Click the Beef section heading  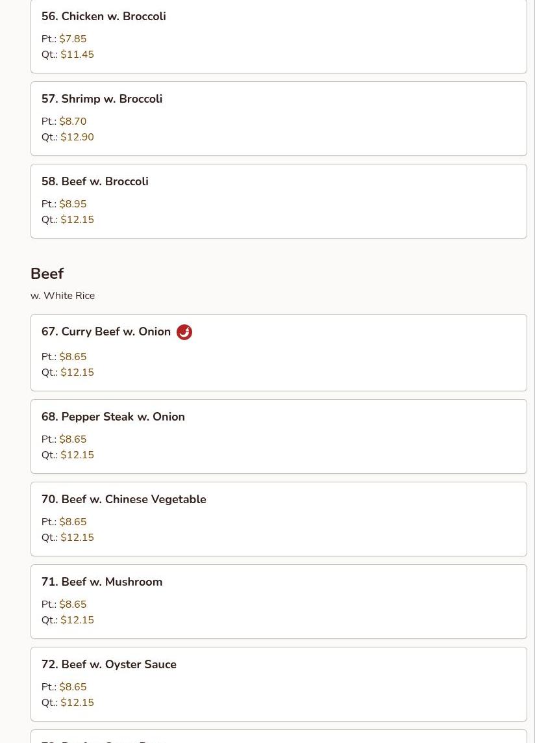point(47,274)
